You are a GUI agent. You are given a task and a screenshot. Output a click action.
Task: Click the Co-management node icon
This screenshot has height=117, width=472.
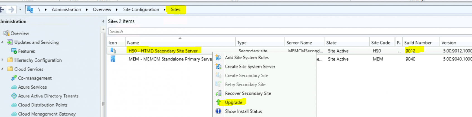(x=14, y=78)
